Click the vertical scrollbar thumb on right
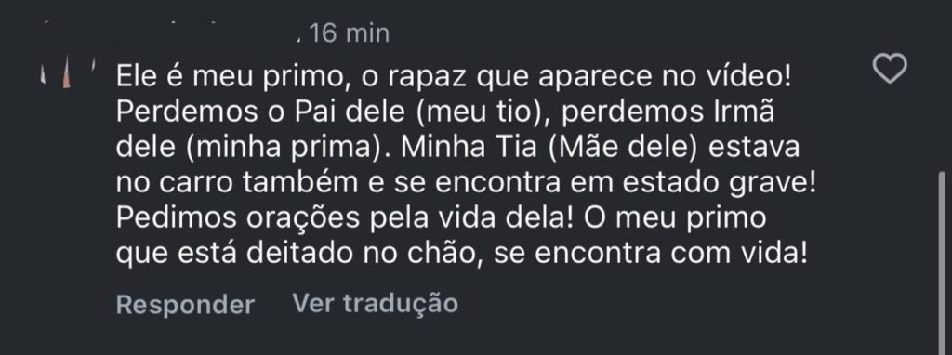Image resolution: width=952 pixels, height=355 pixels. pos(943,265)
